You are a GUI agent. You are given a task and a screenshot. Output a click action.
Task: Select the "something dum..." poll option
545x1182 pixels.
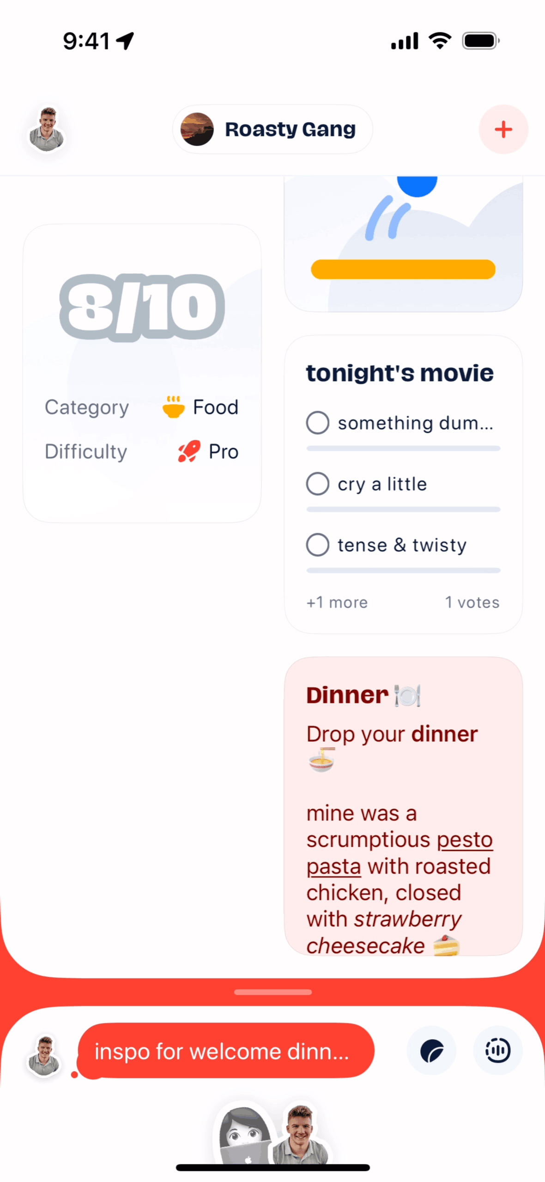click(318, 423)
